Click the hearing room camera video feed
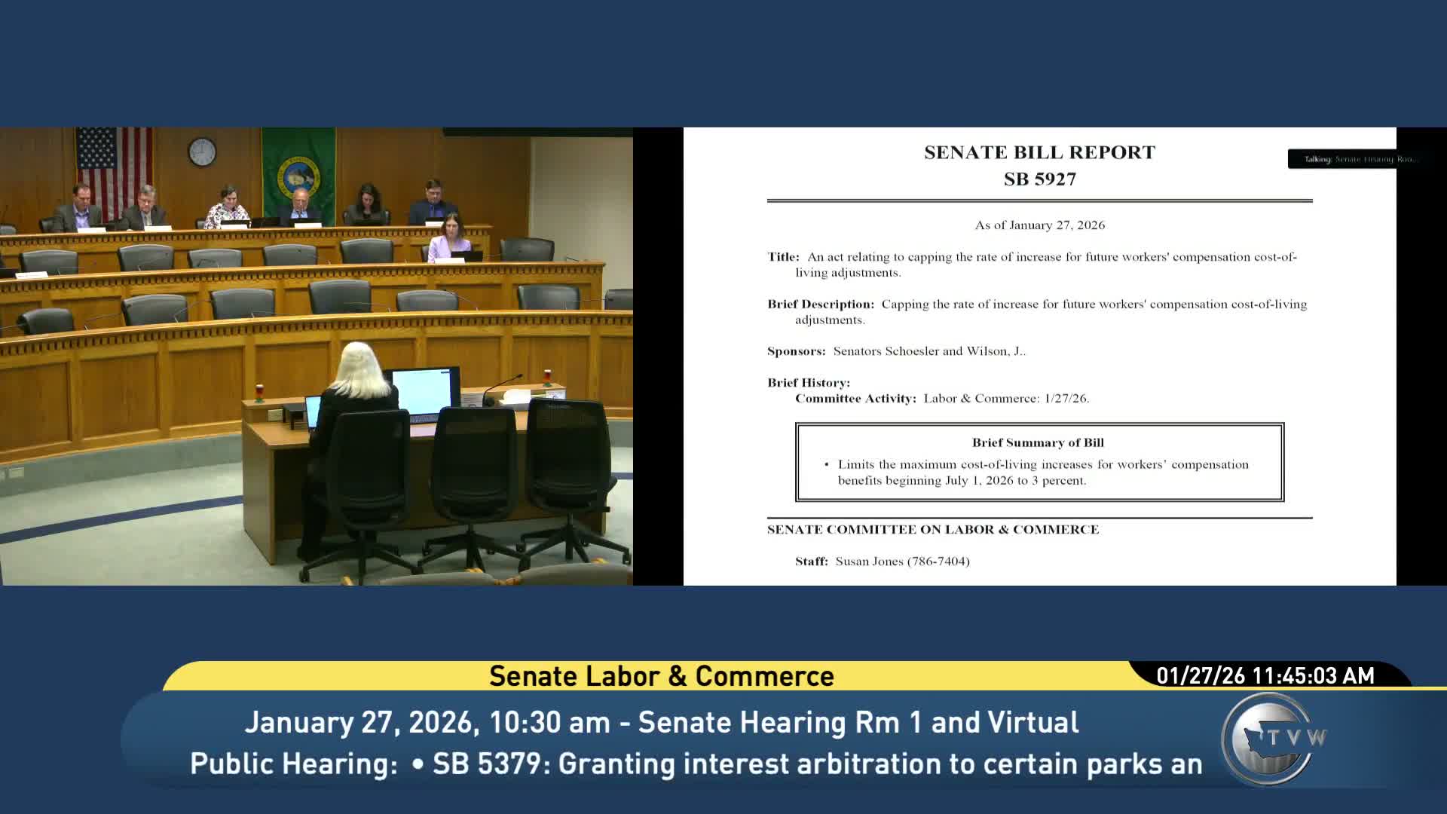 317,356
